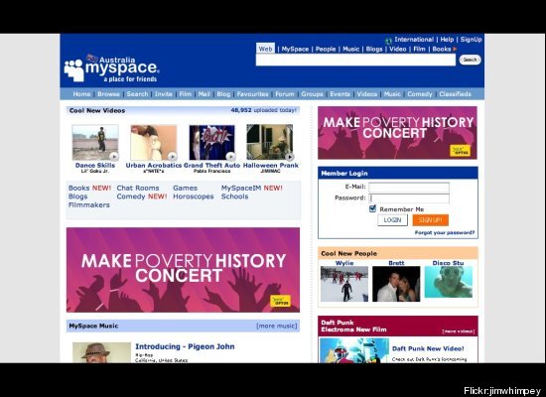Image resolution: width=546 pixels, height=397 pixels.
Task: Click the red arrow after Books
Action: coord(455,49)
